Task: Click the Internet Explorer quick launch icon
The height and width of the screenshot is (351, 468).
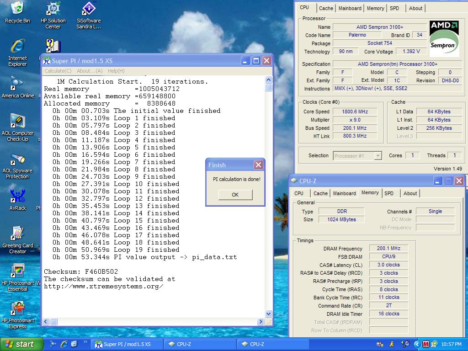Action: coord(64,344)
